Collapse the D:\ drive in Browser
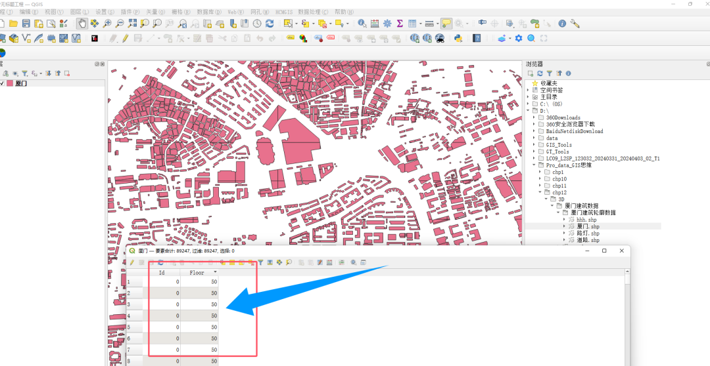Viewport: 710px width, 366px height. tap(529, 111)
